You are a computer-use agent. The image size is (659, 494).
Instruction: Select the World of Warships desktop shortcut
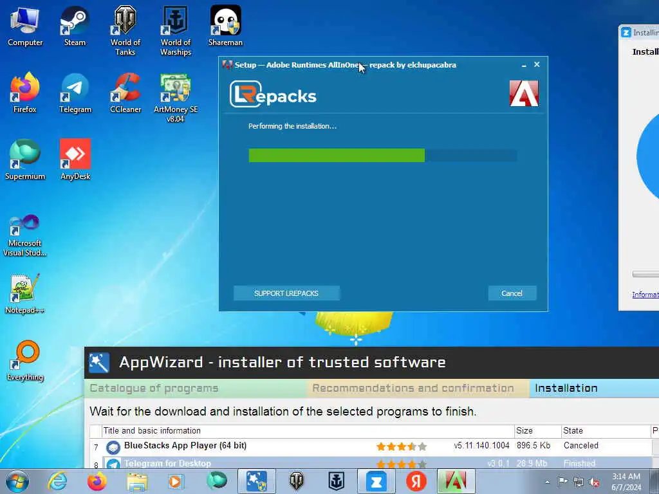click(176, 31)
